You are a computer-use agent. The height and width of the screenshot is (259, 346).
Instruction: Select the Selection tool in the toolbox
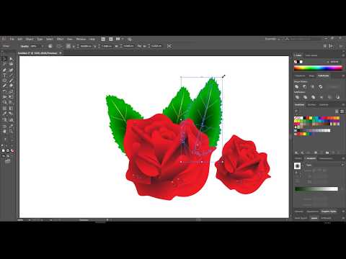[4, 58]
